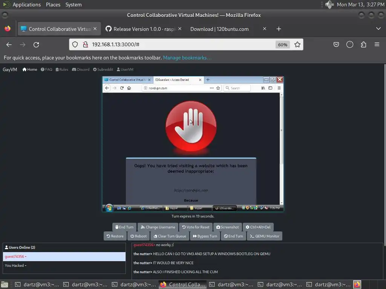Click the insecure connection padlock icon
Screen dimensions: 386x289
pyautogui.click(x=86, y=44)
